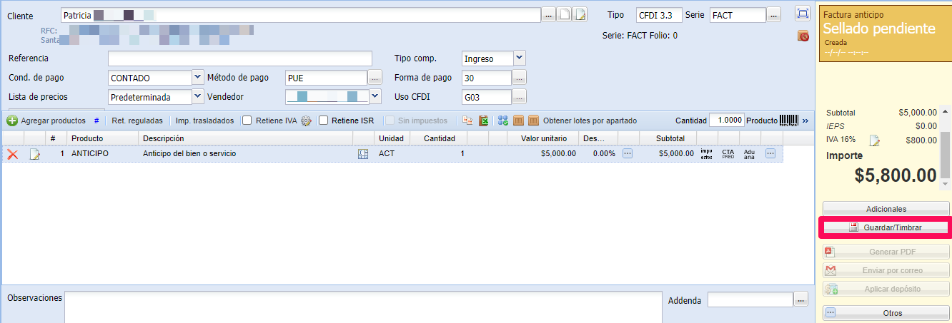
Task: Edit the ANTICIPO row with note icon
Action: pos(34,153)
